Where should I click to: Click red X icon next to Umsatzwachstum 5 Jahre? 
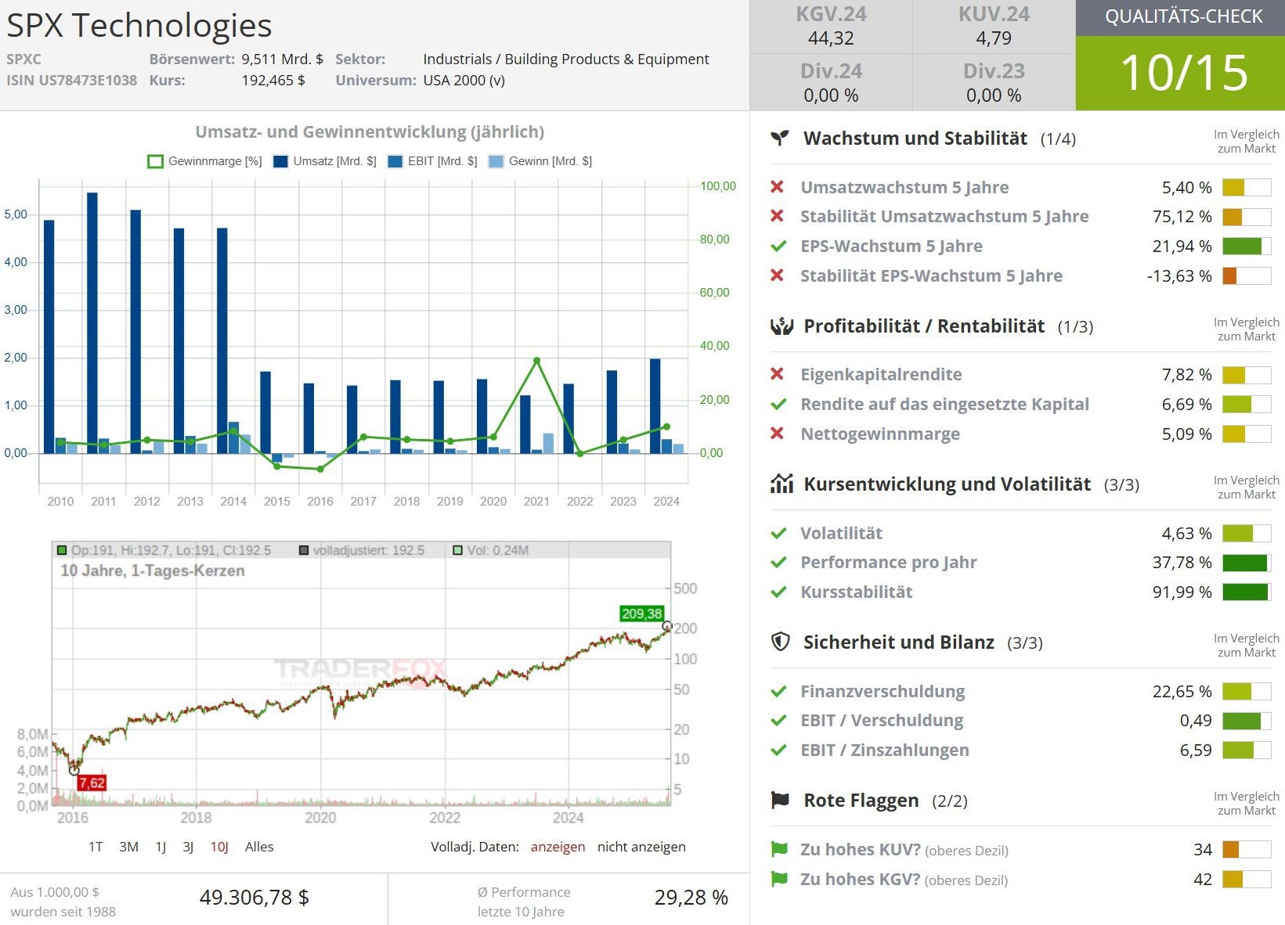(x=777, y=187)
